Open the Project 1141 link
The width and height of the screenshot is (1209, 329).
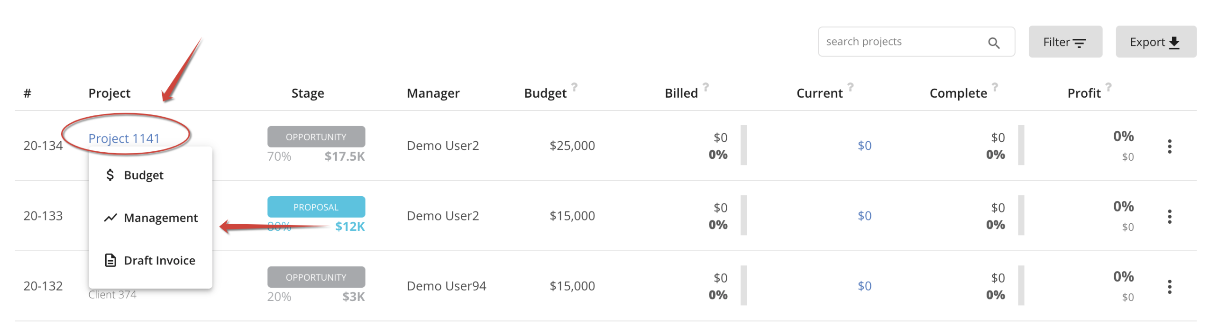point(124,138)
